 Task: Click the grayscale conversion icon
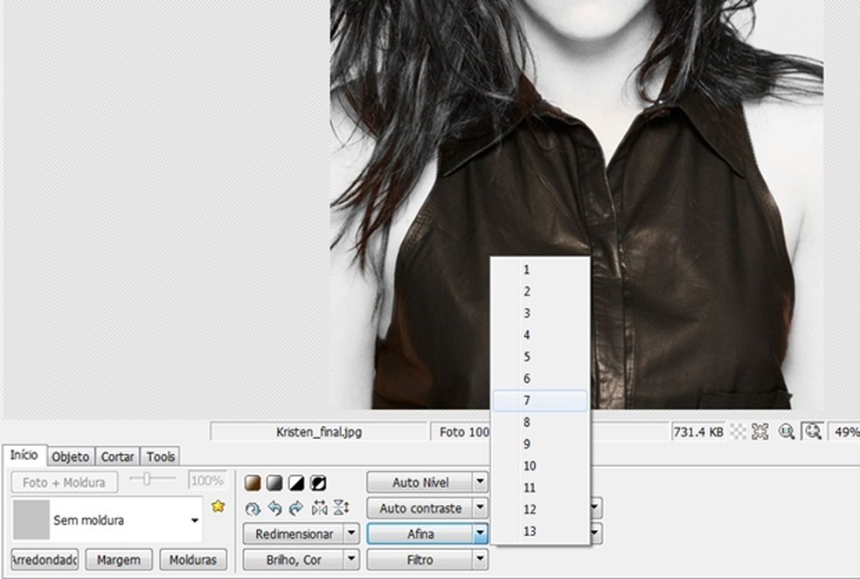point(274,483)
